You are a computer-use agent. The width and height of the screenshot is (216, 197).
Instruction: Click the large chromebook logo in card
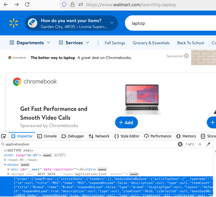[x=35, y=82]
